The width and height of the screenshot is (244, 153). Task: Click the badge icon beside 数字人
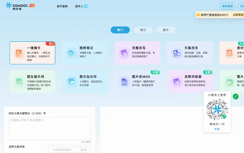tap(86, 6)
